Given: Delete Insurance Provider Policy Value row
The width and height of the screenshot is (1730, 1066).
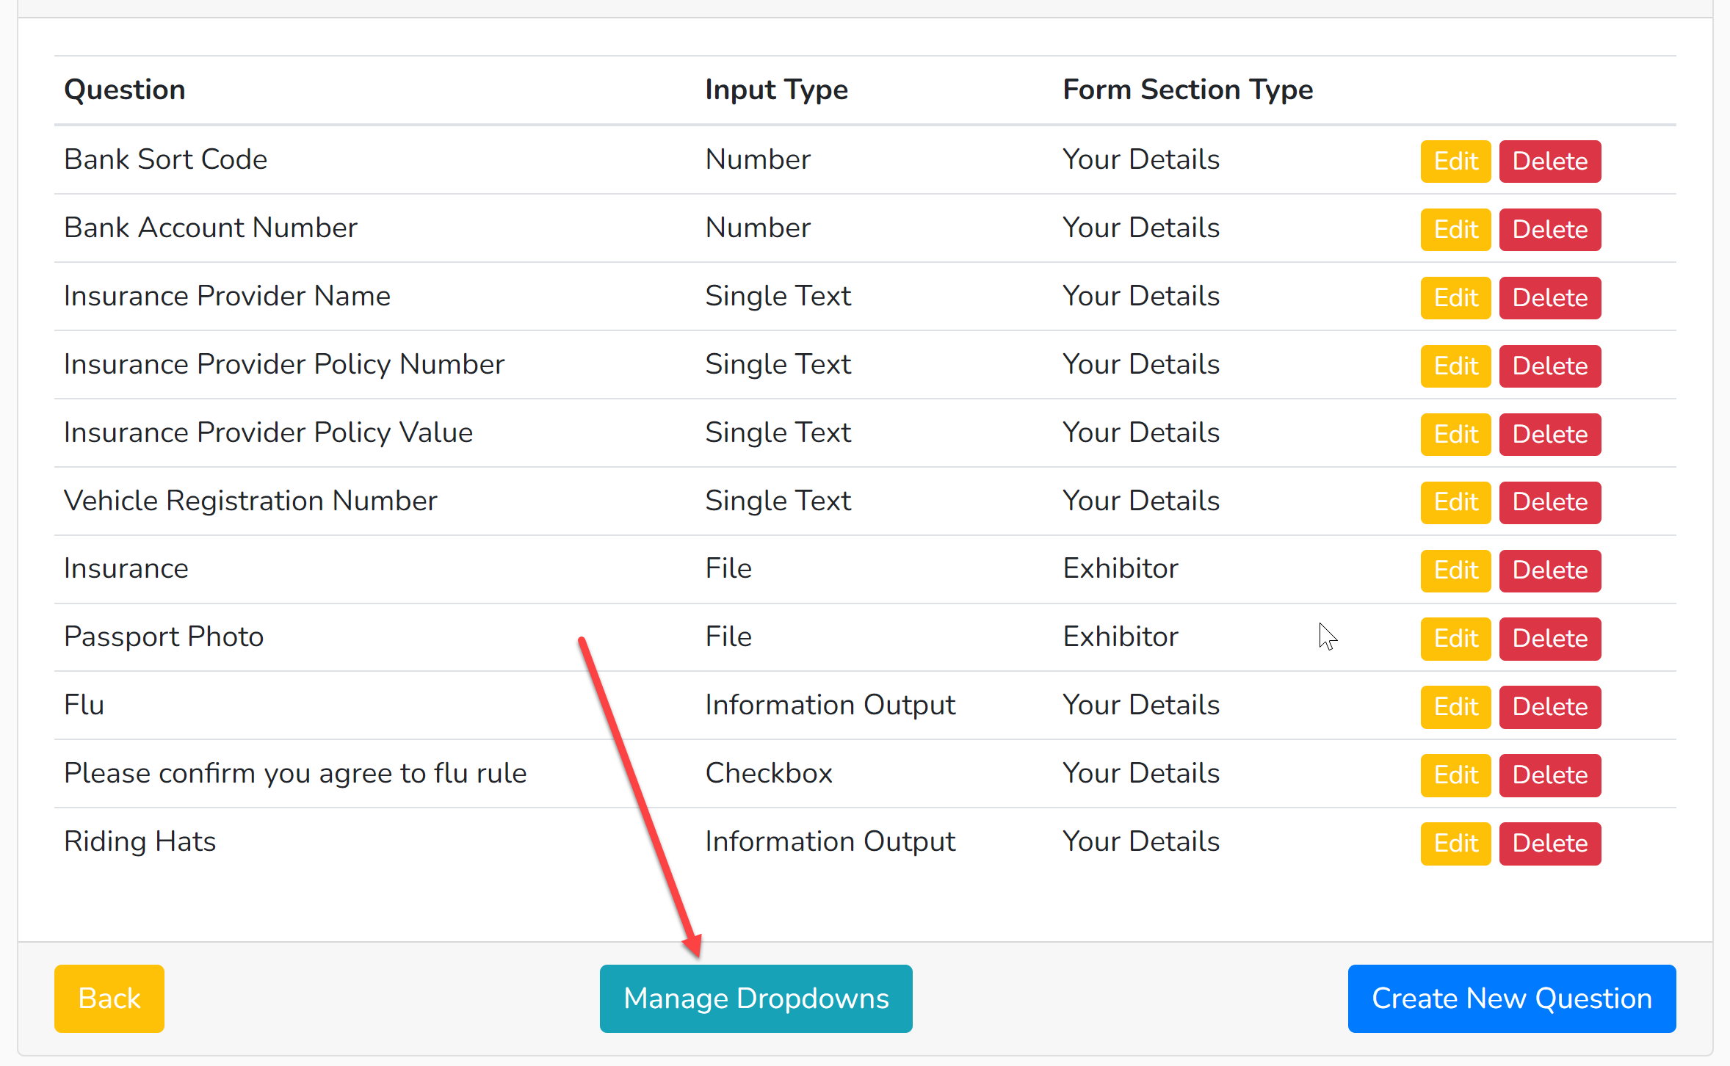Looking at the screenshot, I should pyautogui.click(x=1550, y=434).
